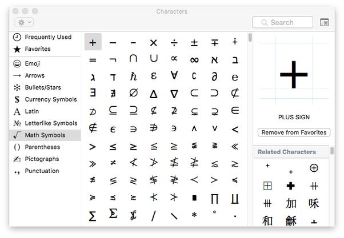
Task: Choose the partial differential ∂ symbol
Action: pyautogui.click(x=214, y=76)
